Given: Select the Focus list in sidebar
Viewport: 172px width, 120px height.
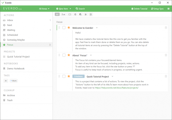Looking at the screenshot, I should (26, 45).
